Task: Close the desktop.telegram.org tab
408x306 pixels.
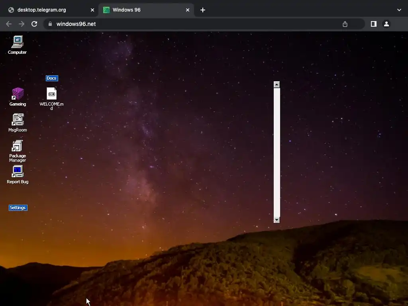Action: pyautogui.click(x=92, y=10)
